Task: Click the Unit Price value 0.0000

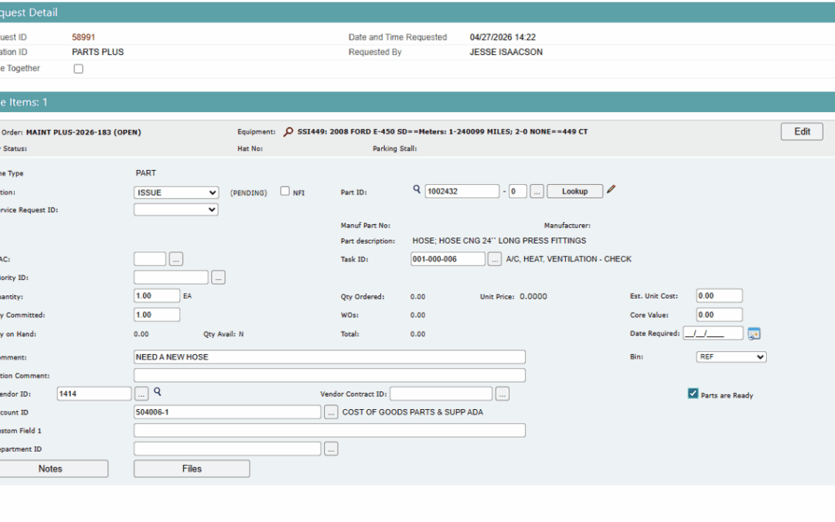Action: (533, 296)
